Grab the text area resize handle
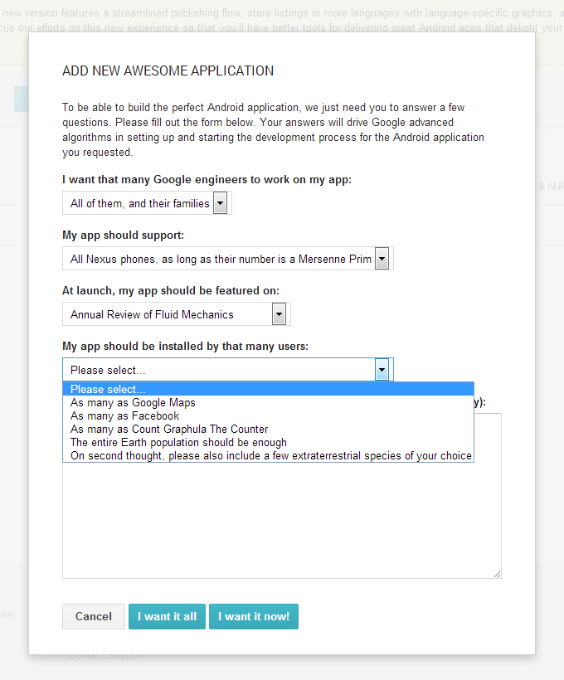This screenshot has height=680, width=564. pos(497,574)
